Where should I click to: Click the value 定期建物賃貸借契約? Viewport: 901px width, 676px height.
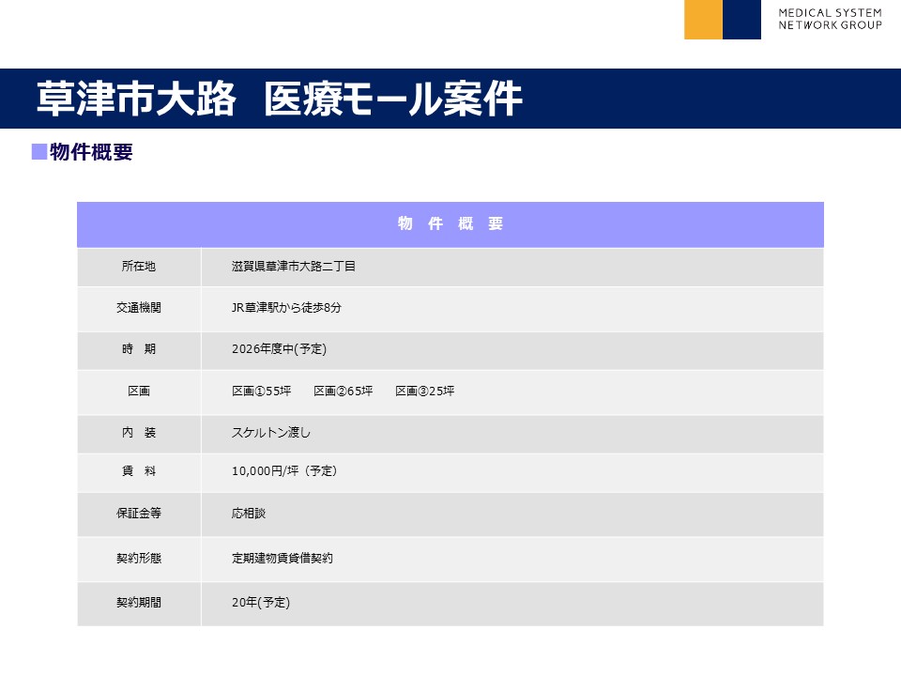point(283,558)
